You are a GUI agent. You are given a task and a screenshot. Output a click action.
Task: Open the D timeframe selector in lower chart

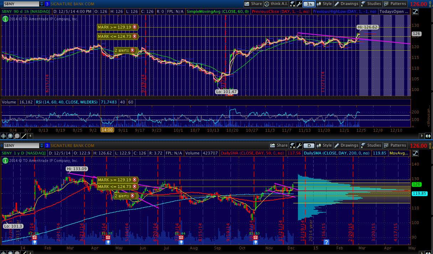click(309, 146)
